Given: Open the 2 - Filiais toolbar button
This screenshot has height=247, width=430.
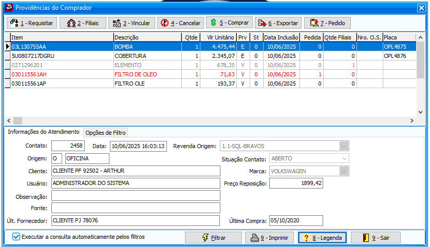Looking at the screenshot, I should tap(83, 23).
